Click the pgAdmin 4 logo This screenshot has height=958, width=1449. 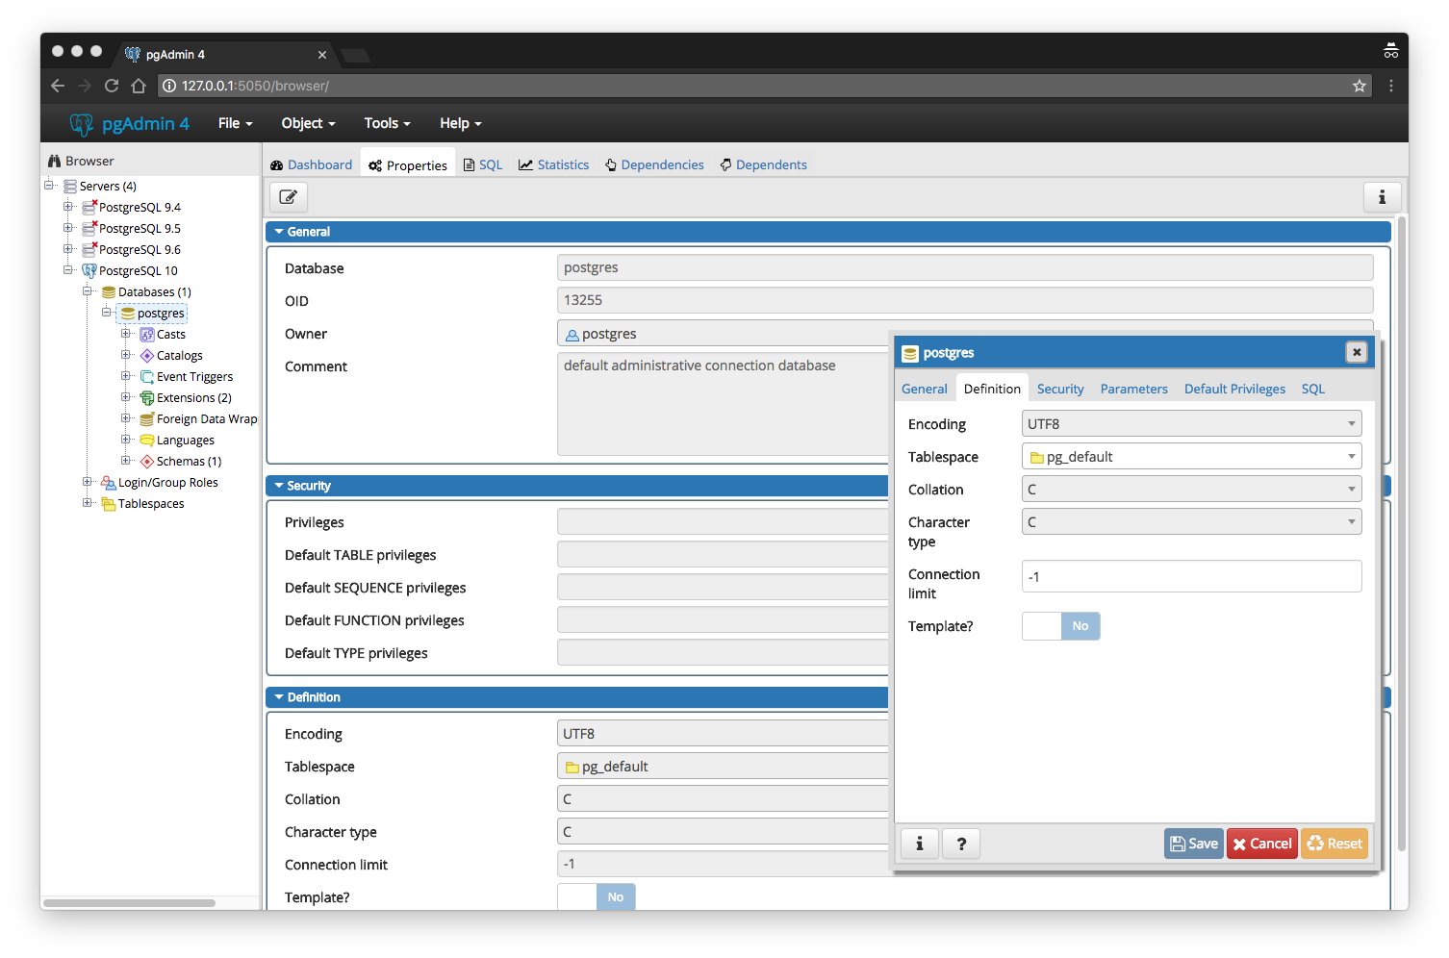coord(129,123)
